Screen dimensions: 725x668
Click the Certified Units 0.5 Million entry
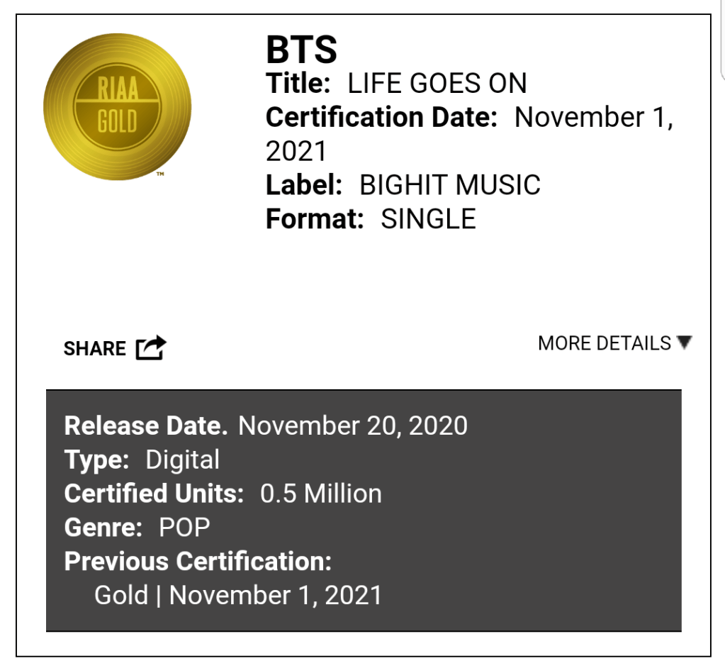223,494
